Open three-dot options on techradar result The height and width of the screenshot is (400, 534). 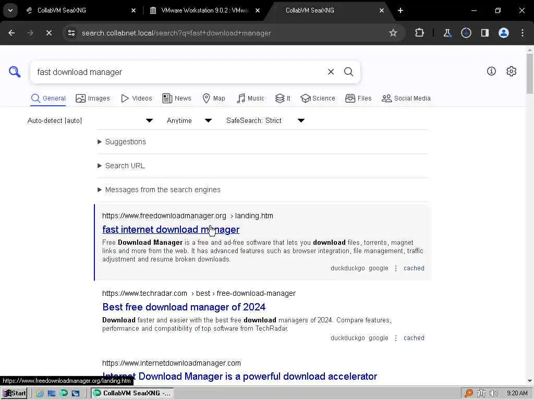pos(396,338)
